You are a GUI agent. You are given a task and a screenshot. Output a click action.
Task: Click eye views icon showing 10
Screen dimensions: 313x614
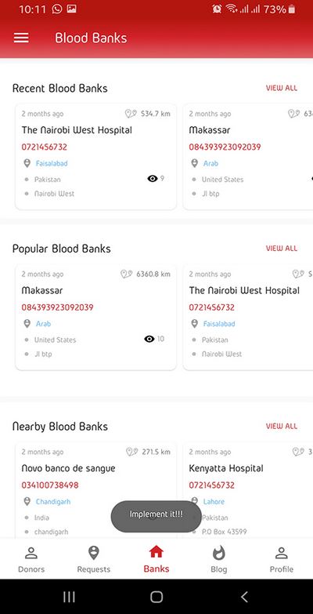149,339
